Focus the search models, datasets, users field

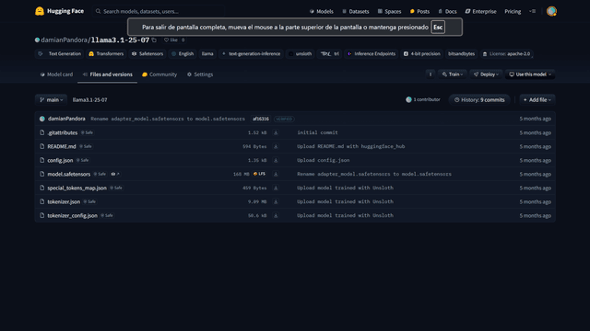(x=158, y=11)
